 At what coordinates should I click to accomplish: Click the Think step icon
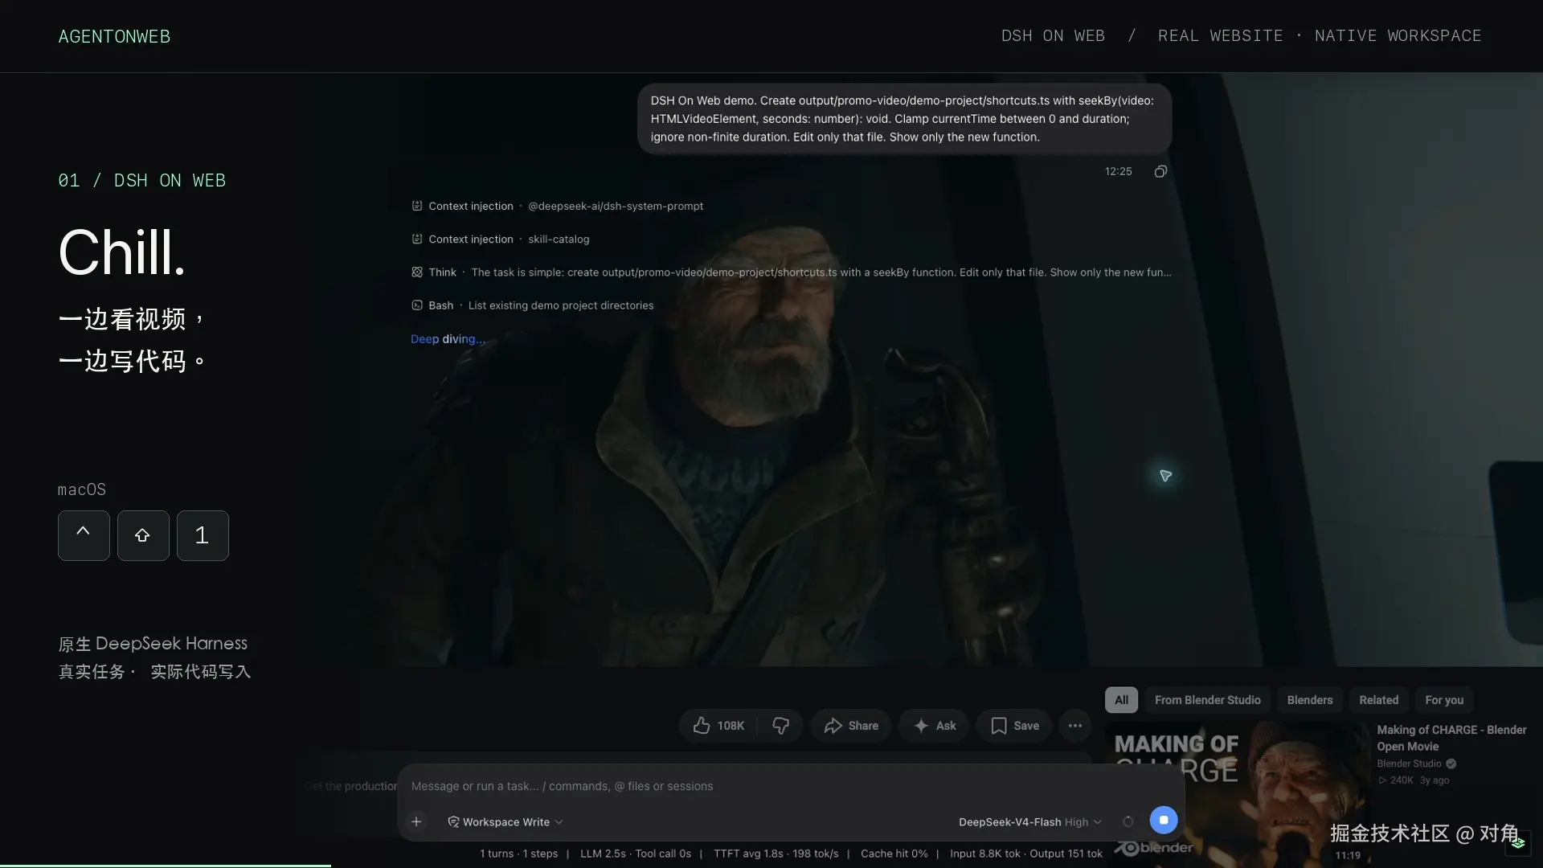[x=417, y=272]
